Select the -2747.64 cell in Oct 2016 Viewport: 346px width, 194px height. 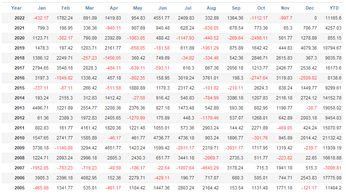pos(258,78)
